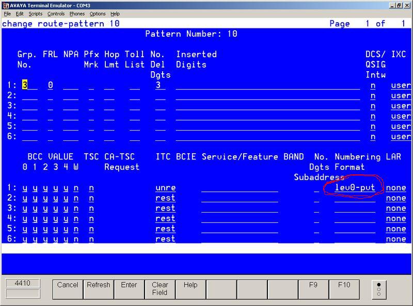Click the 4410 terminal type box
The height and width of the screenshot is (306, 413).
[23, 283]
